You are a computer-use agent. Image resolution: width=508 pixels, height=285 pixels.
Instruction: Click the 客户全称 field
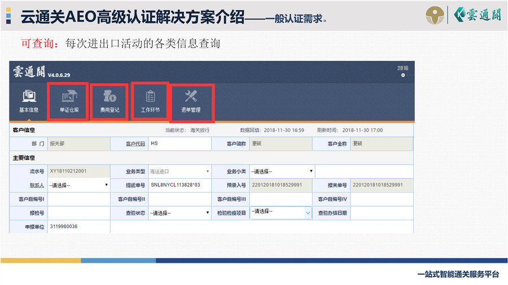coord(382,144)
